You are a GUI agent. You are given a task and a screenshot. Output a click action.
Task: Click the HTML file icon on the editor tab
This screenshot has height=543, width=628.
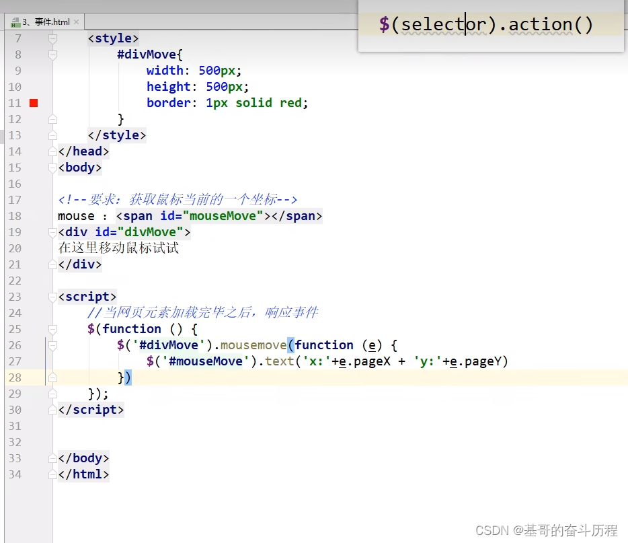[x=13, y=21]
